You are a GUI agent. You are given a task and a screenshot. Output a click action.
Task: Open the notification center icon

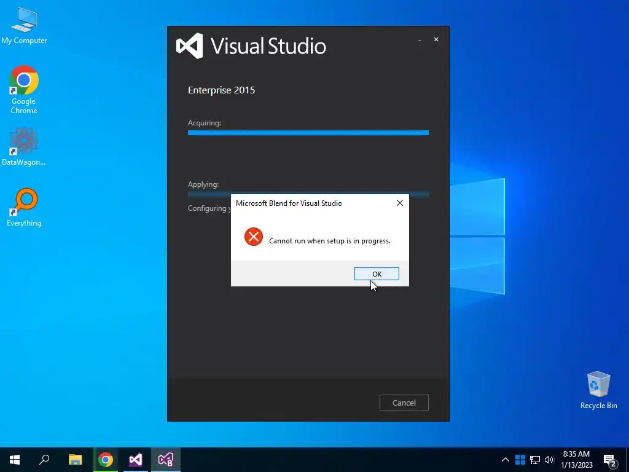tap(610, 461)
